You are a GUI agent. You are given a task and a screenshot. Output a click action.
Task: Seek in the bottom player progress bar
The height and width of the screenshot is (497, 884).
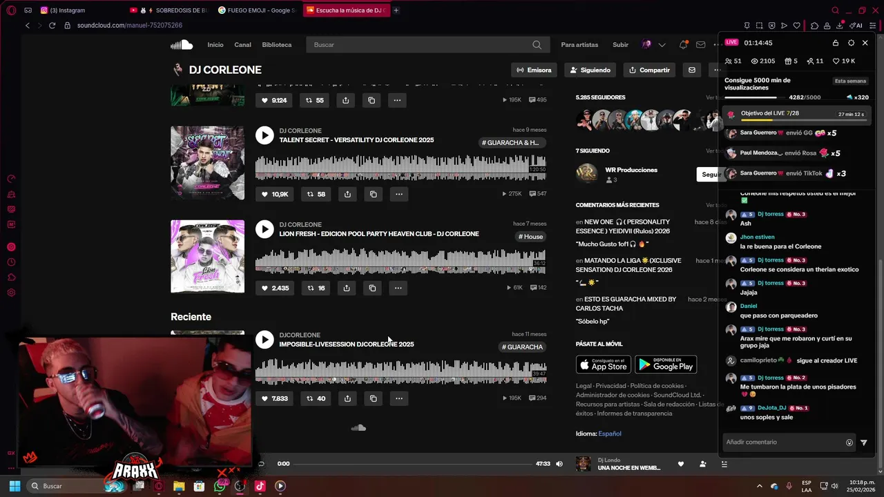click(x=412, y=464)
